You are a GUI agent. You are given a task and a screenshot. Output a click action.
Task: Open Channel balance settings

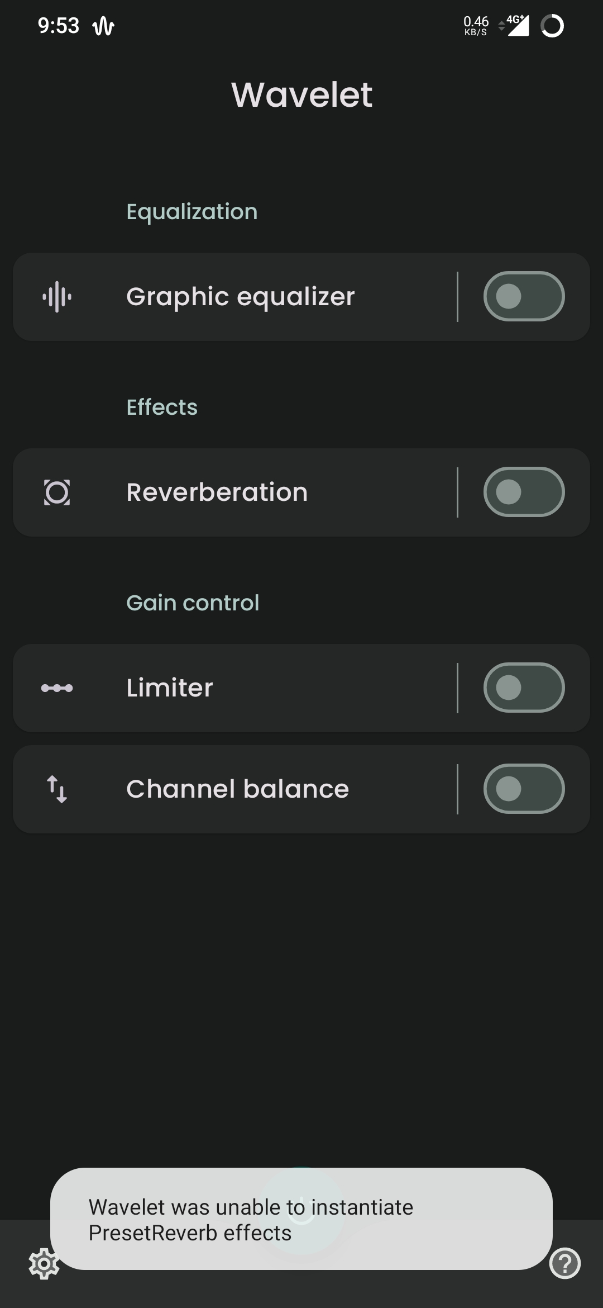[x=234, y=789]
